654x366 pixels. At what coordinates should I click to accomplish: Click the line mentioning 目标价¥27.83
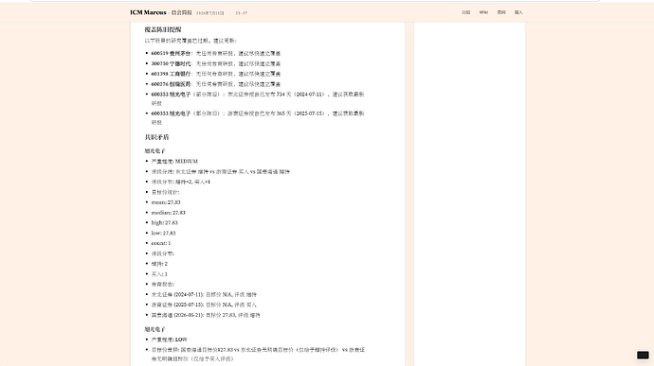258,355
